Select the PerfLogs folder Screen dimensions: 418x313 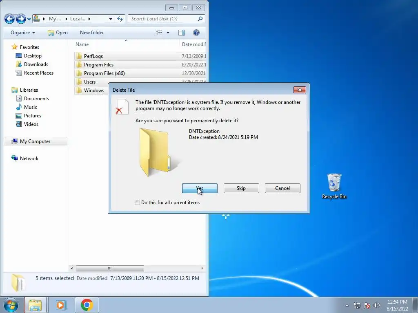click(140, 56)
